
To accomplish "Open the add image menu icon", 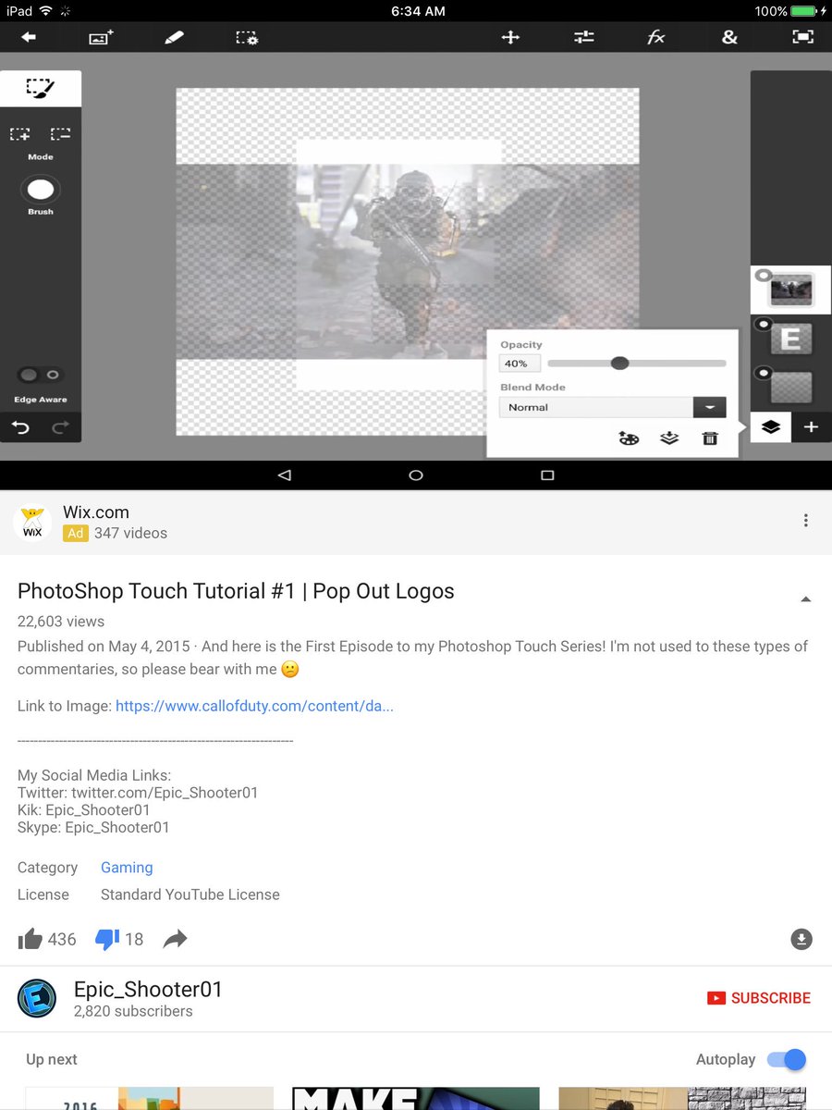I will [x=100, y=37].
